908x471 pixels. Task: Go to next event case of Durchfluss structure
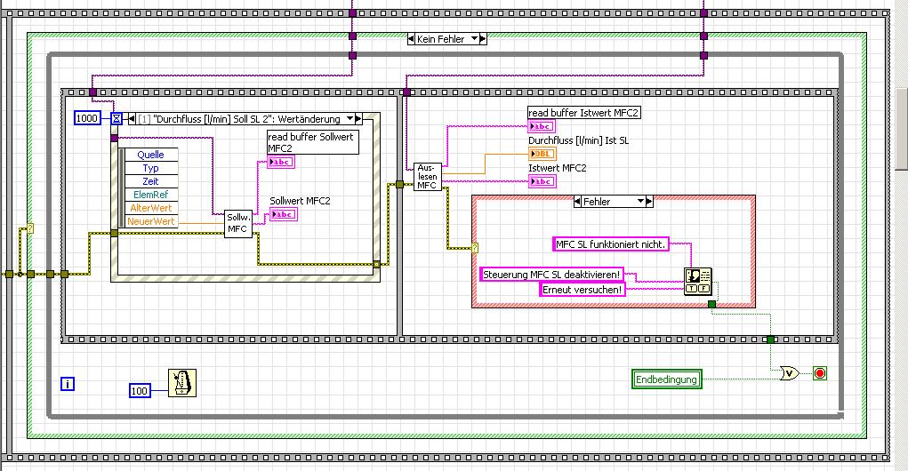click(x=358, y=118)
